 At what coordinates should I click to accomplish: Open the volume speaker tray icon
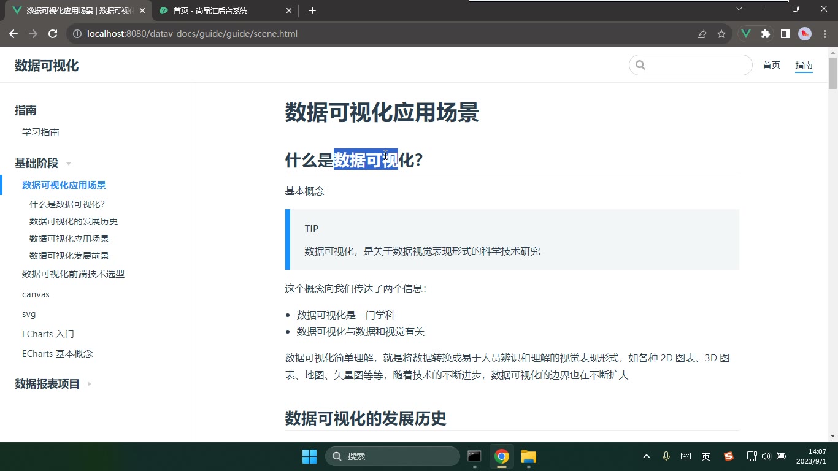pos(766,456)
